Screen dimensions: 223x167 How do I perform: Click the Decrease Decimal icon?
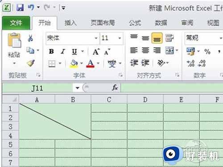tap(202, 63)
